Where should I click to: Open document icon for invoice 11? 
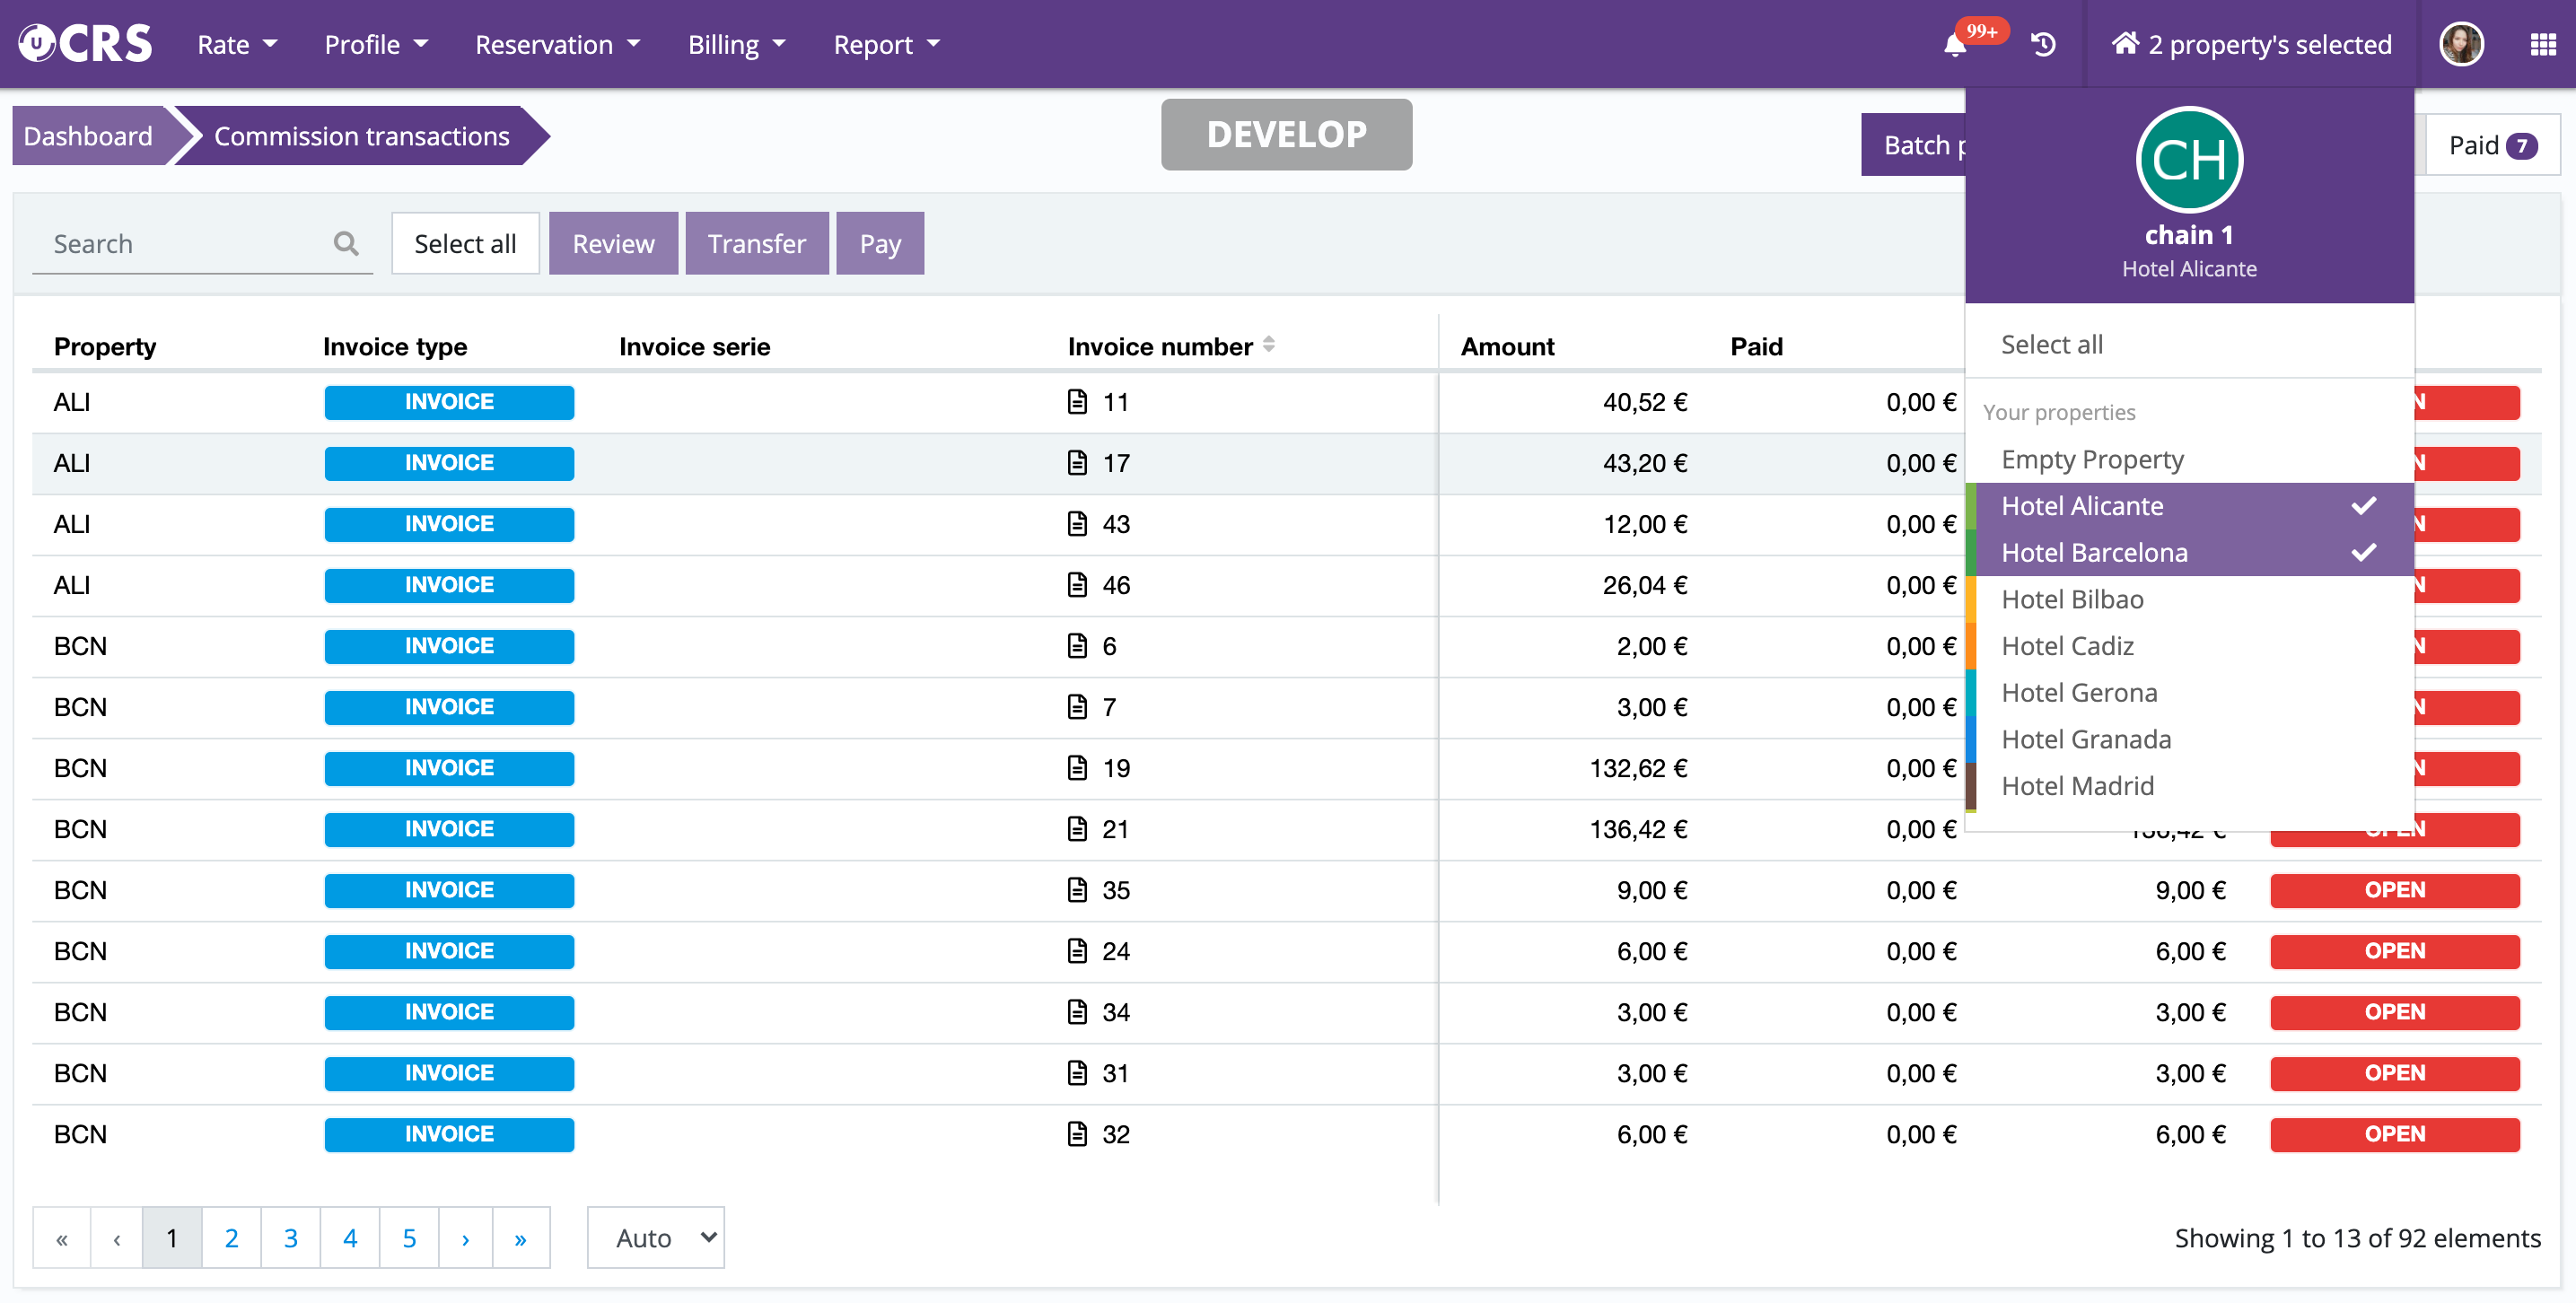pyautogui.click(x=1077, y=402)
